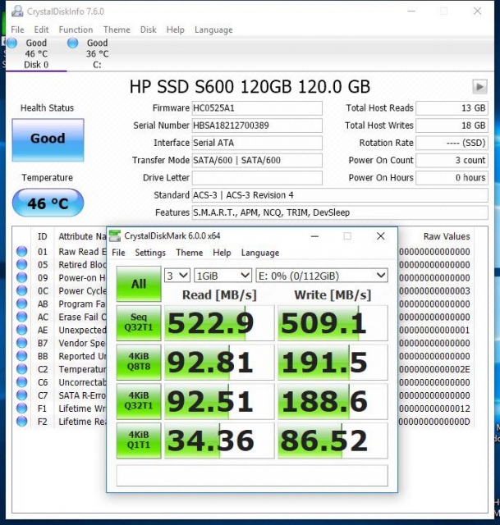Viewport: 500px width, 525px height.
Task: Click the status orb for attribute C2
Action: tap(22, 369)
